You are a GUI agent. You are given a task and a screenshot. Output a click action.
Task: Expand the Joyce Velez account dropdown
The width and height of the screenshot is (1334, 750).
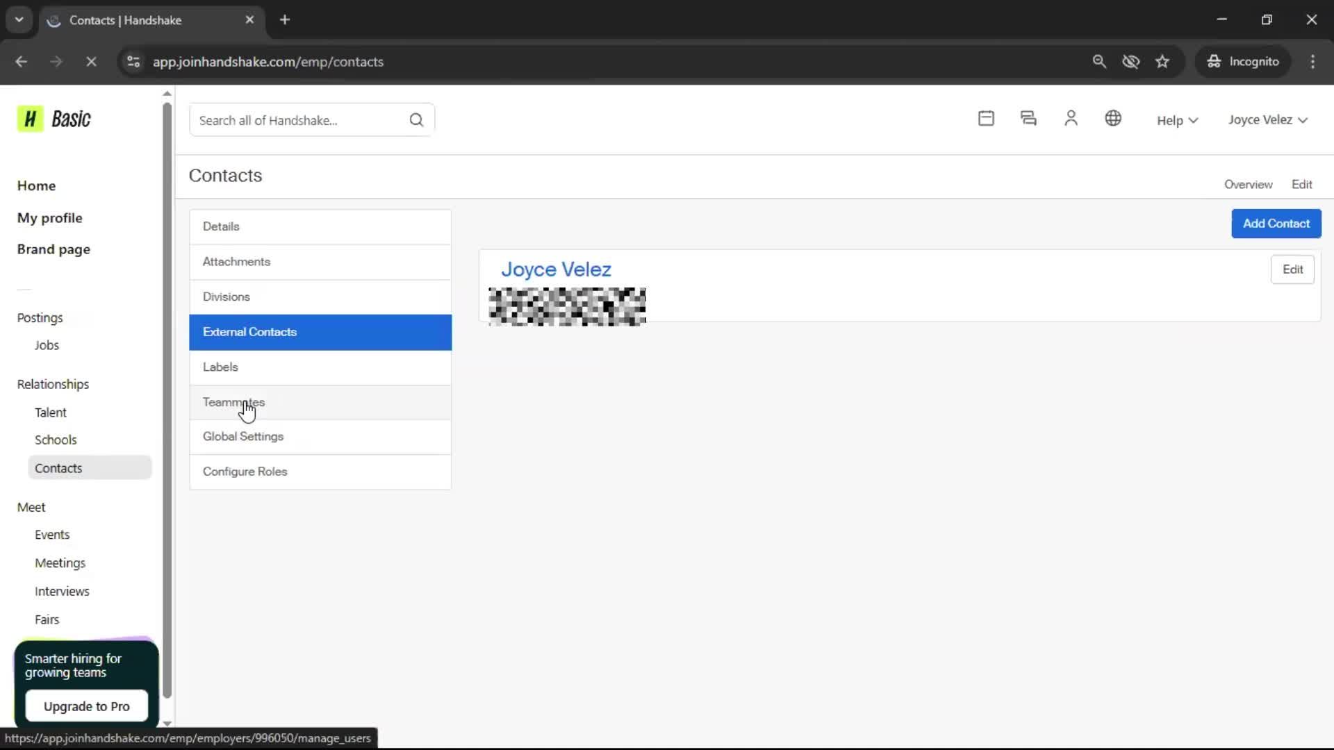(x=1268, y=120)
